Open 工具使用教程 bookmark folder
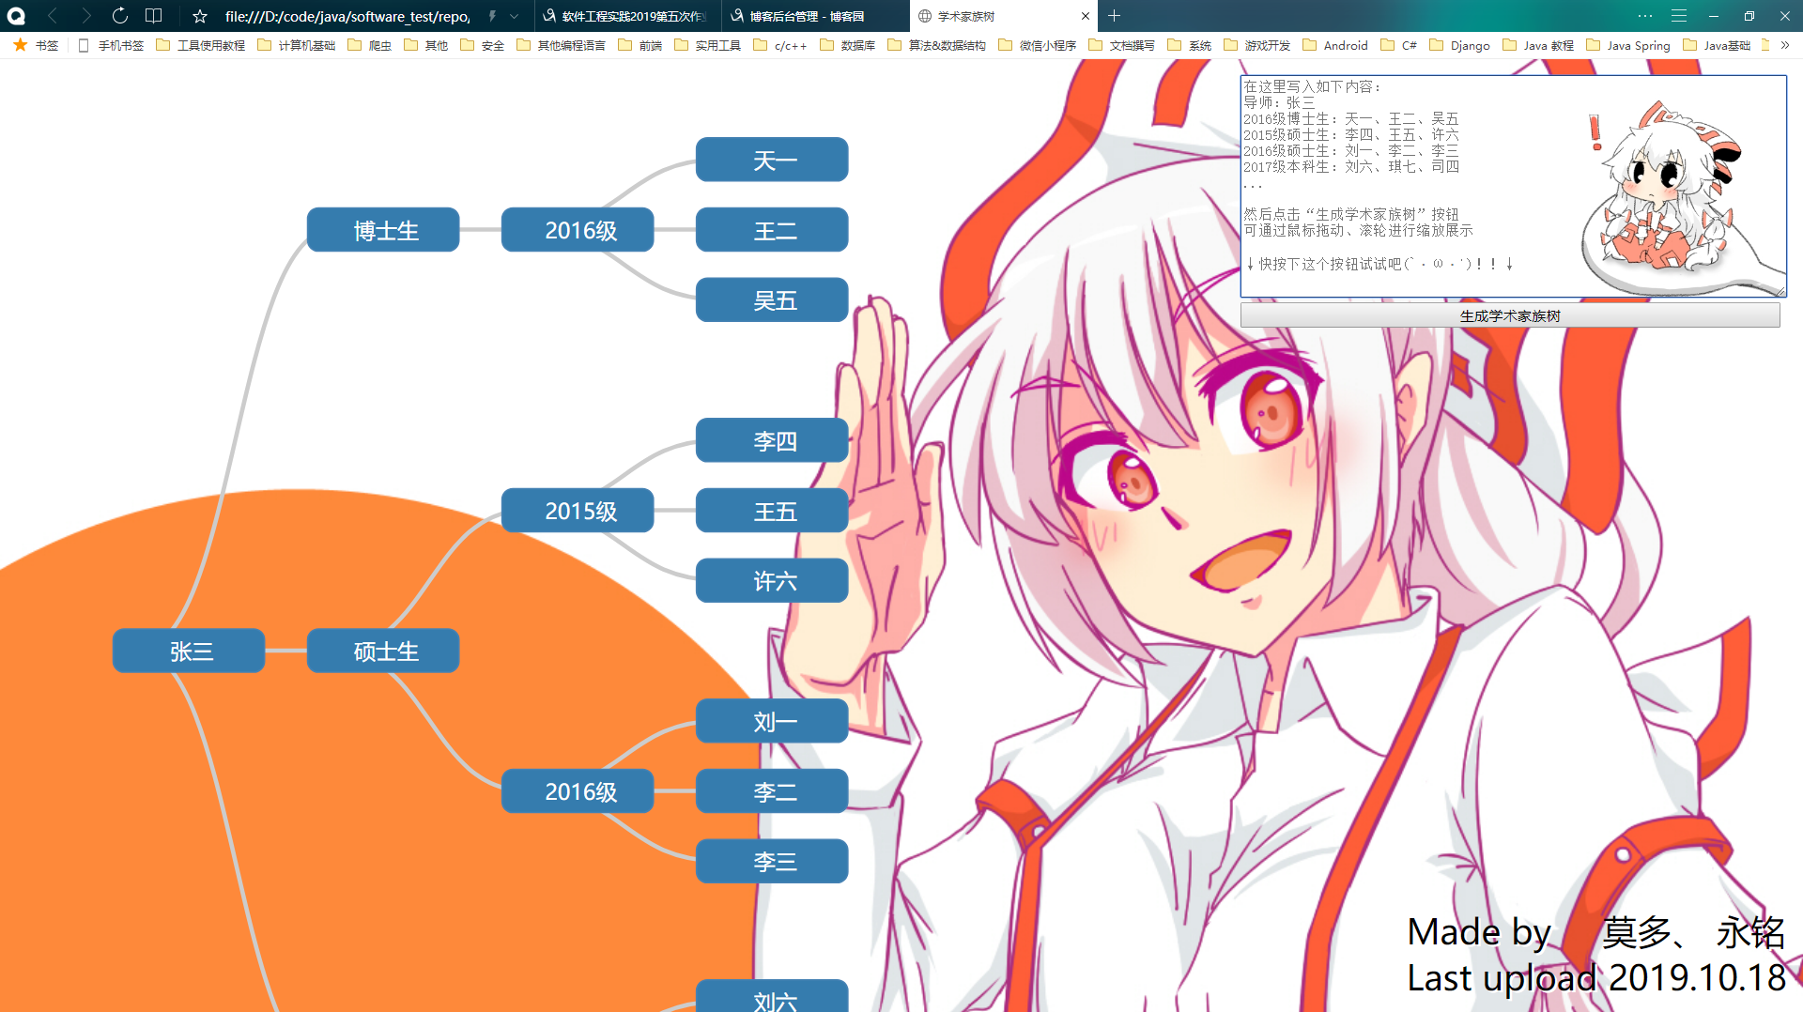The image size is (1803, 1012). tap(201, 45)
